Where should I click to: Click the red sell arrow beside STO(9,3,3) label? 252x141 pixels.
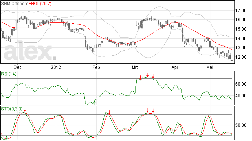[25, 110]
